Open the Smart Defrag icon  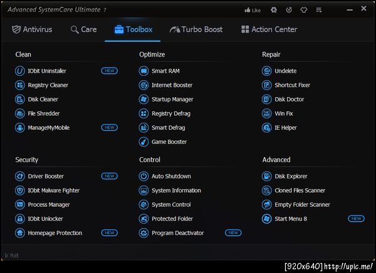tap(144, 128)
